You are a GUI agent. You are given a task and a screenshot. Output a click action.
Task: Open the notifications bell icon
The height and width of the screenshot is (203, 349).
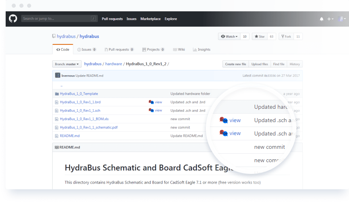322,19
